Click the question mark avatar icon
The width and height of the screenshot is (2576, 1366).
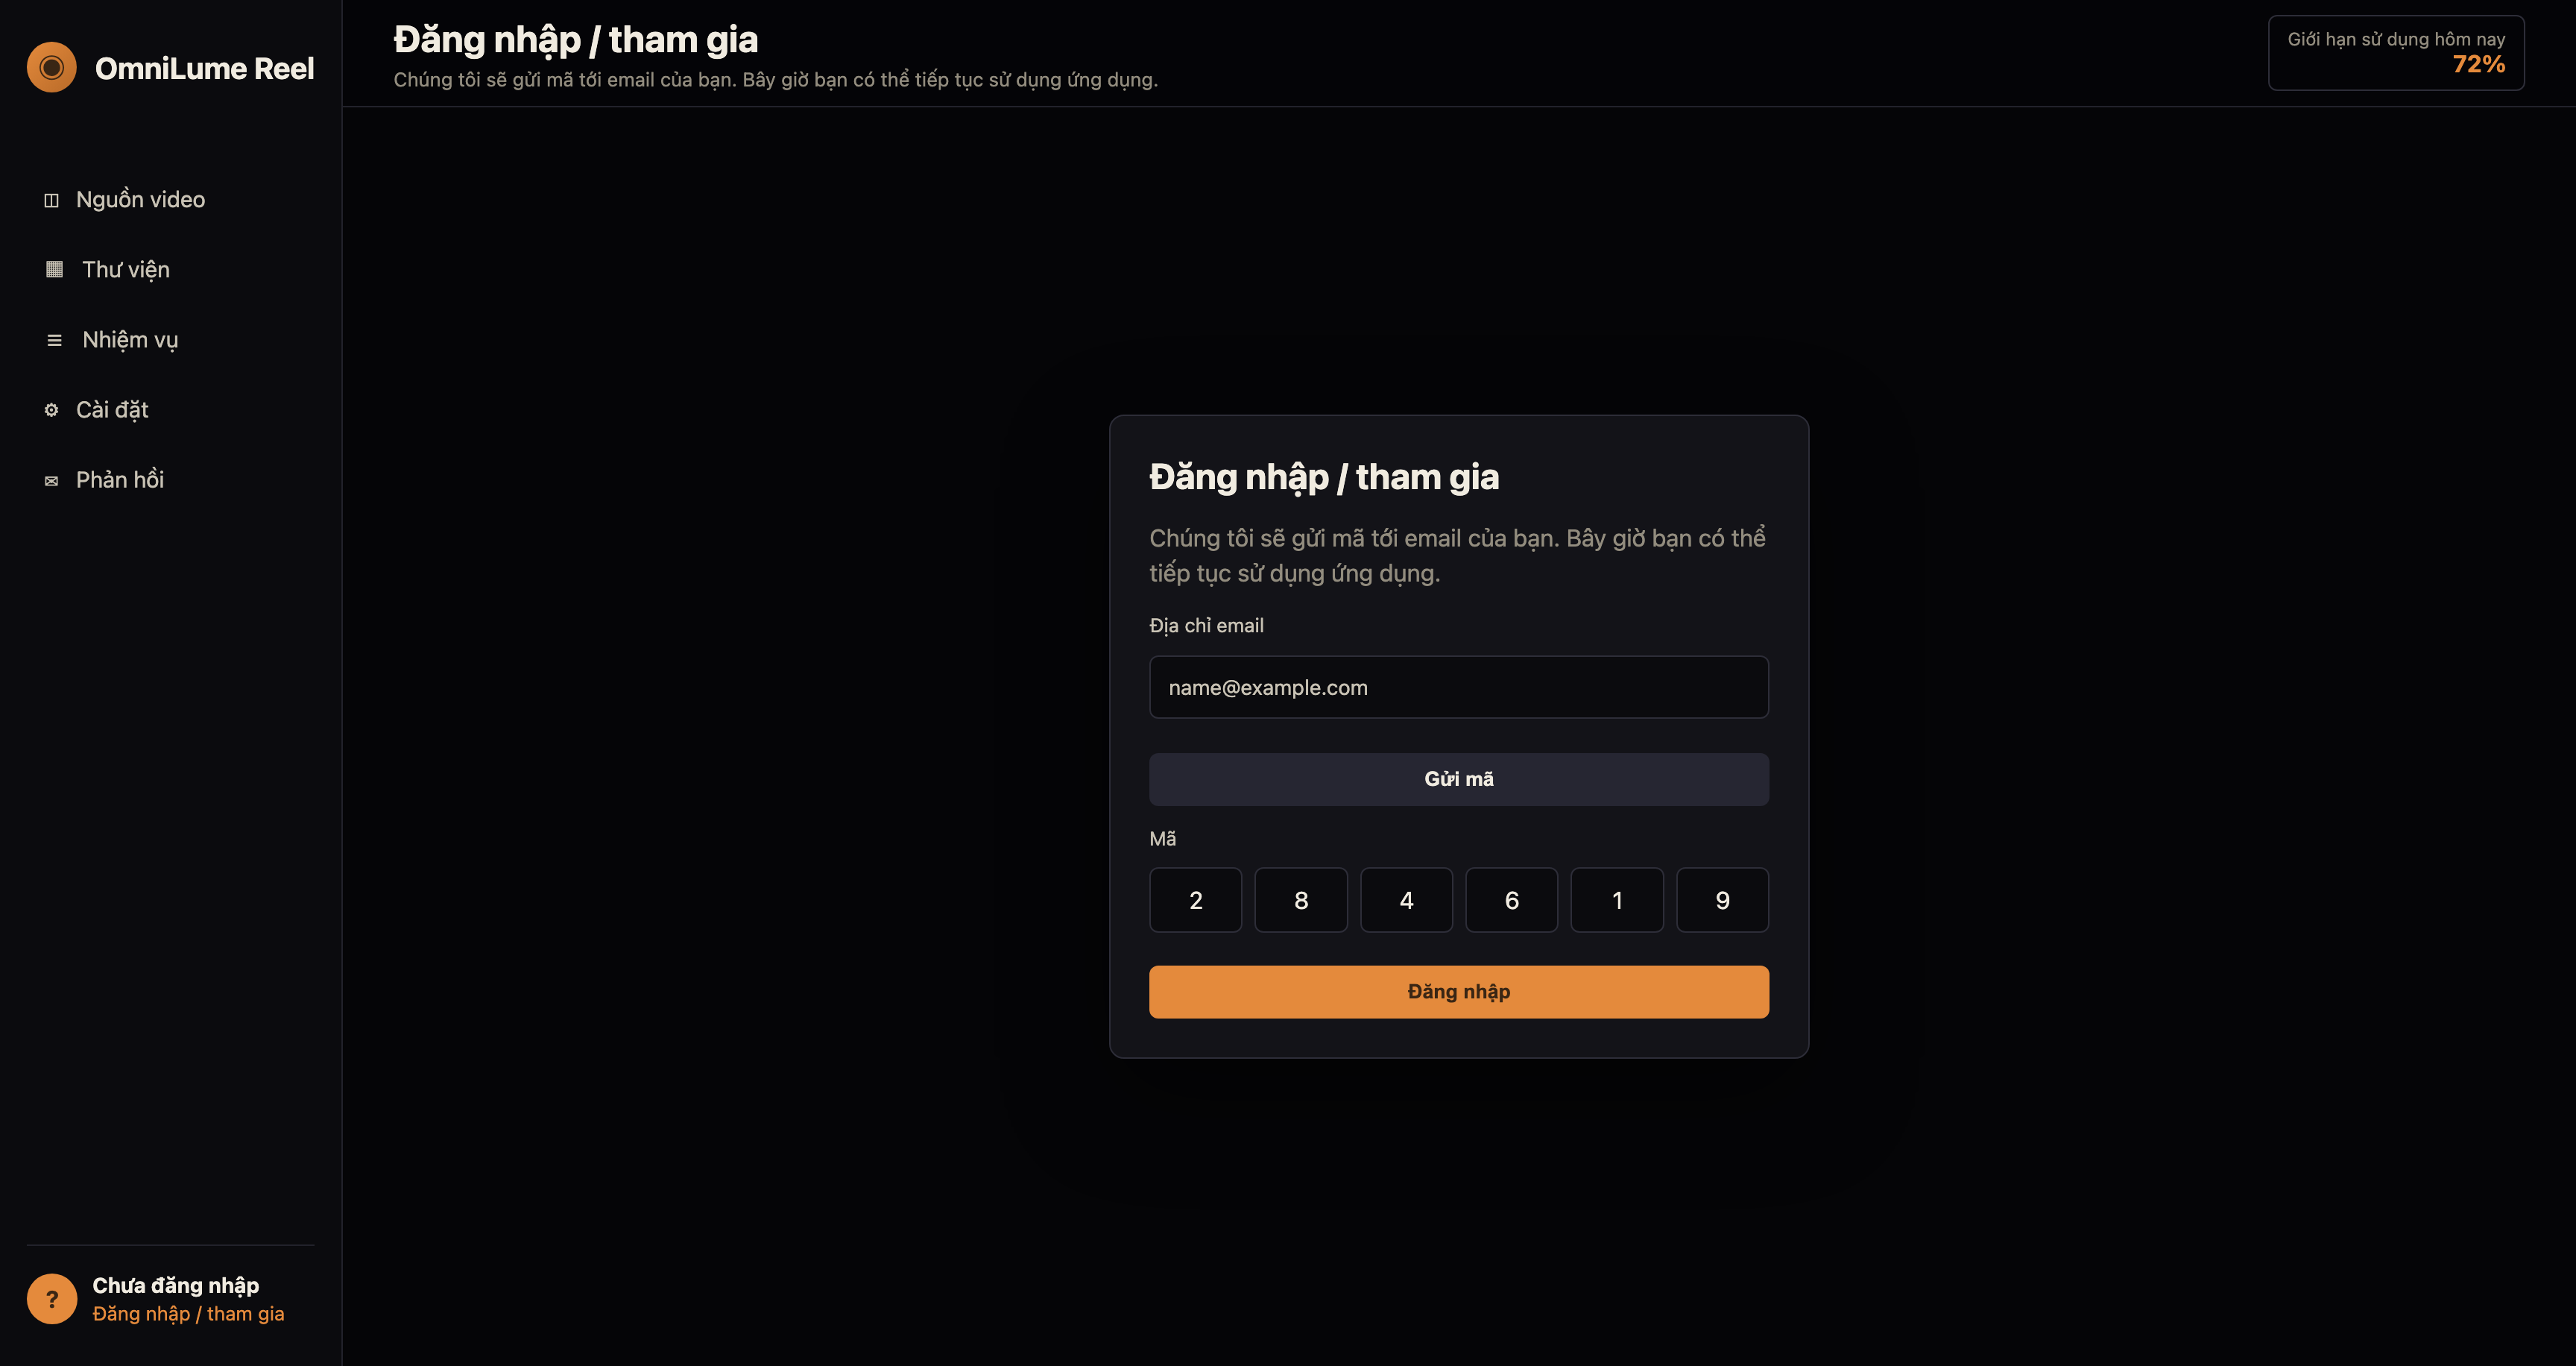(x=52, y=1299)
